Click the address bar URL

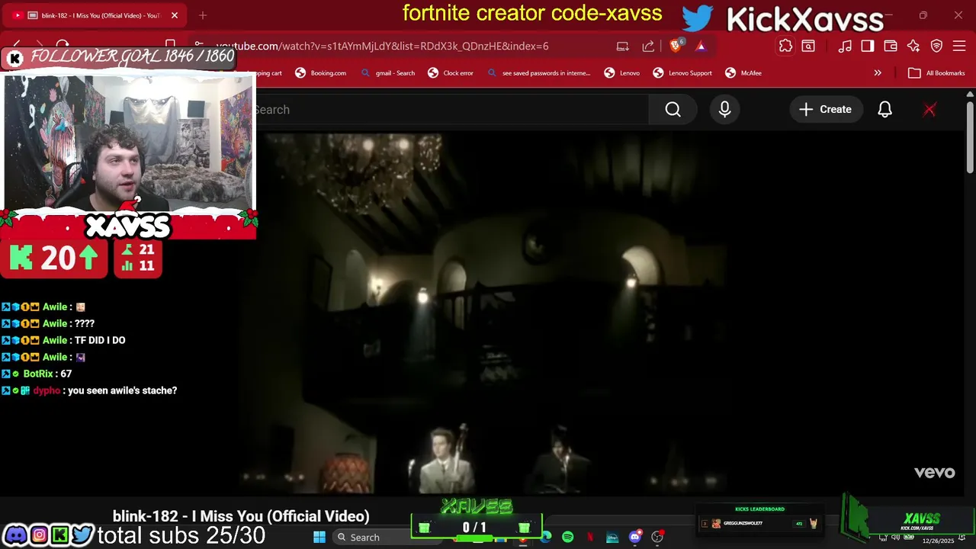[x=382, y=47]
